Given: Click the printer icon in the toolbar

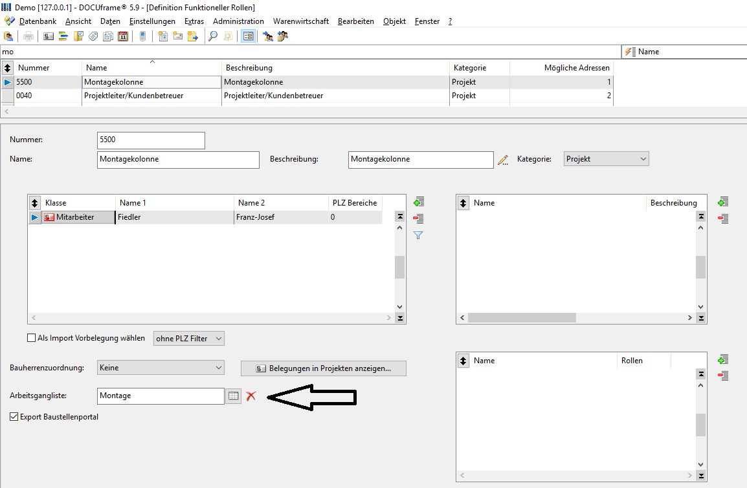Looking at the screenshot, I should (28, 36).
